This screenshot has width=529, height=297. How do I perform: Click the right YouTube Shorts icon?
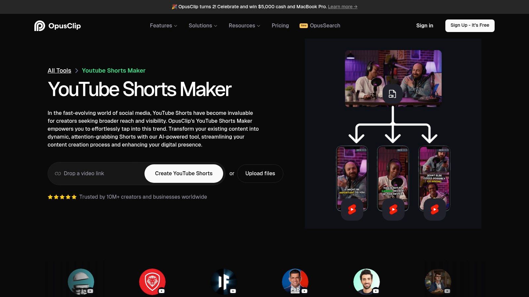434,209
